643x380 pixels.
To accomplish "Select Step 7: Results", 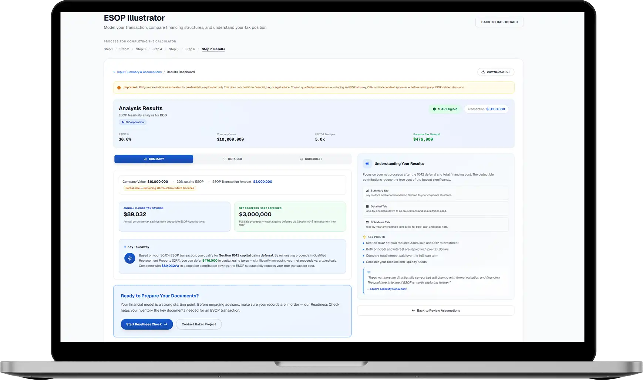I will (x=213, y=49).
